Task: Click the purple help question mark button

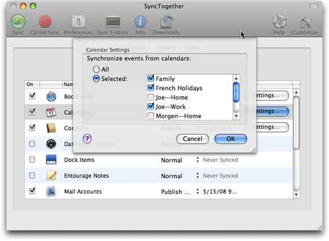Action: tap(87, 139)
